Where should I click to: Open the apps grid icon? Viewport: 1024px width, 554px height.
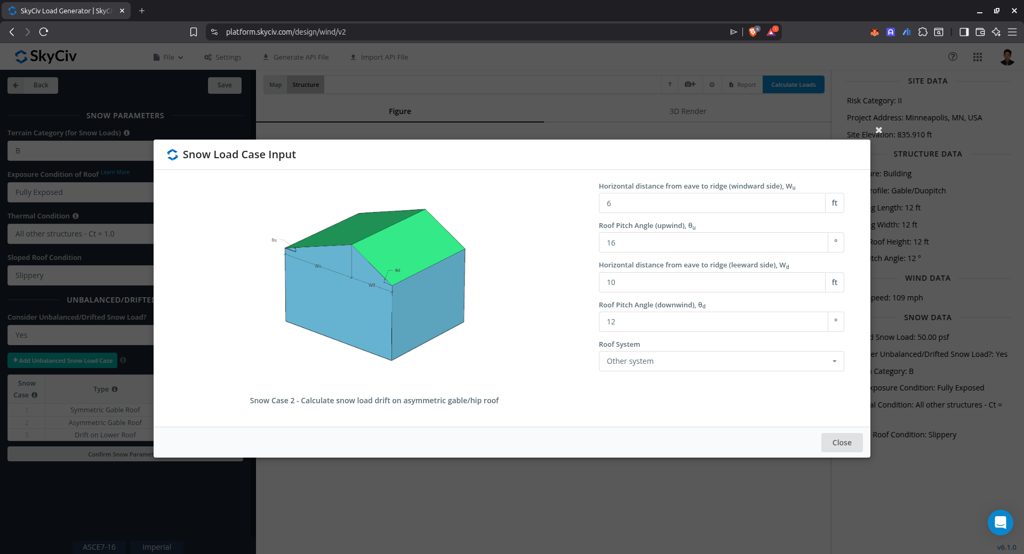(x=977, y=57)
